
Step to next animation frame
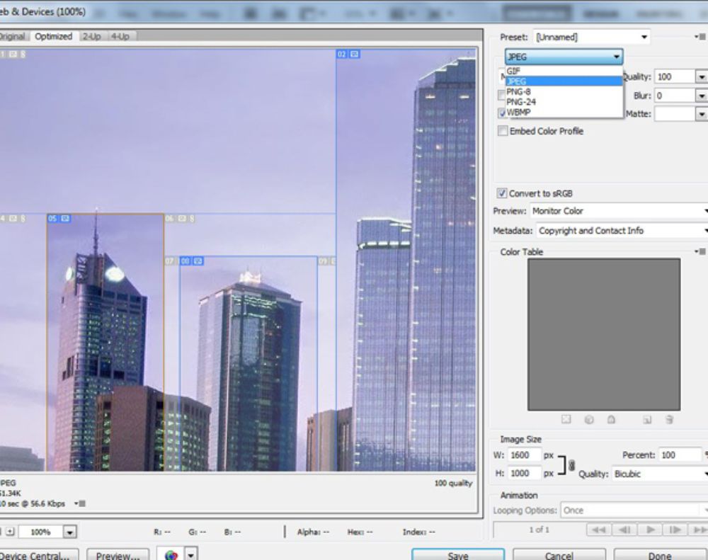(x=675, y=530)
